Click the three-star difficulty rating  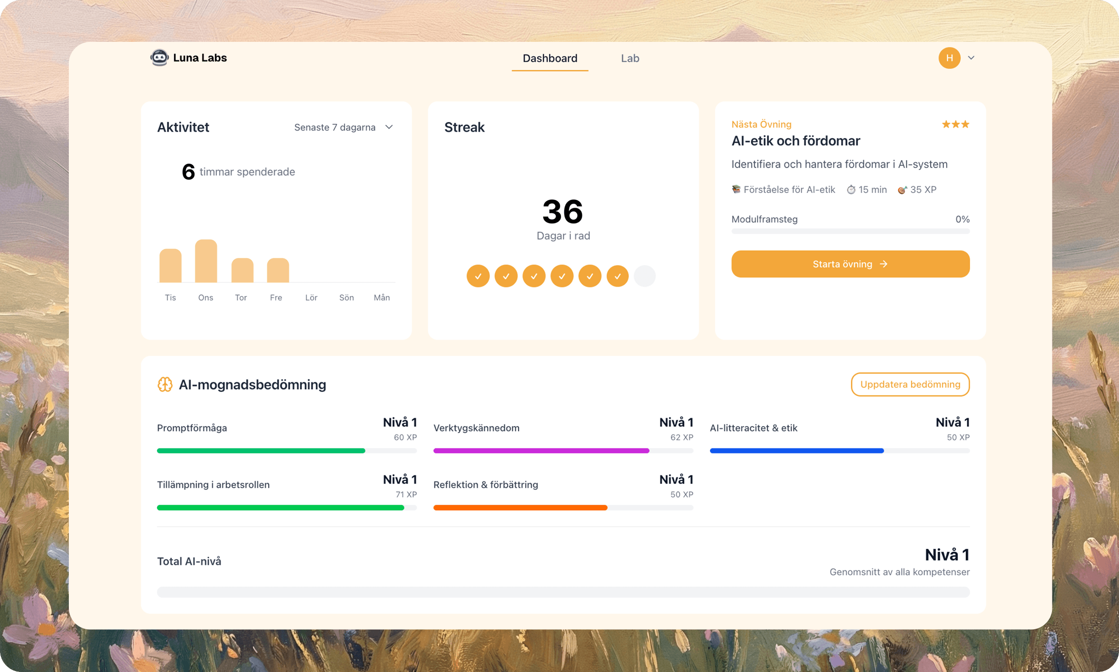coord(955,124)
